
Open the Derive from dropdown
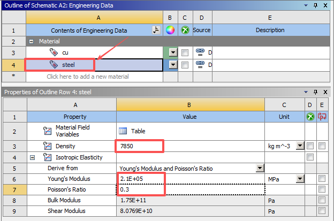pos(260,168)
